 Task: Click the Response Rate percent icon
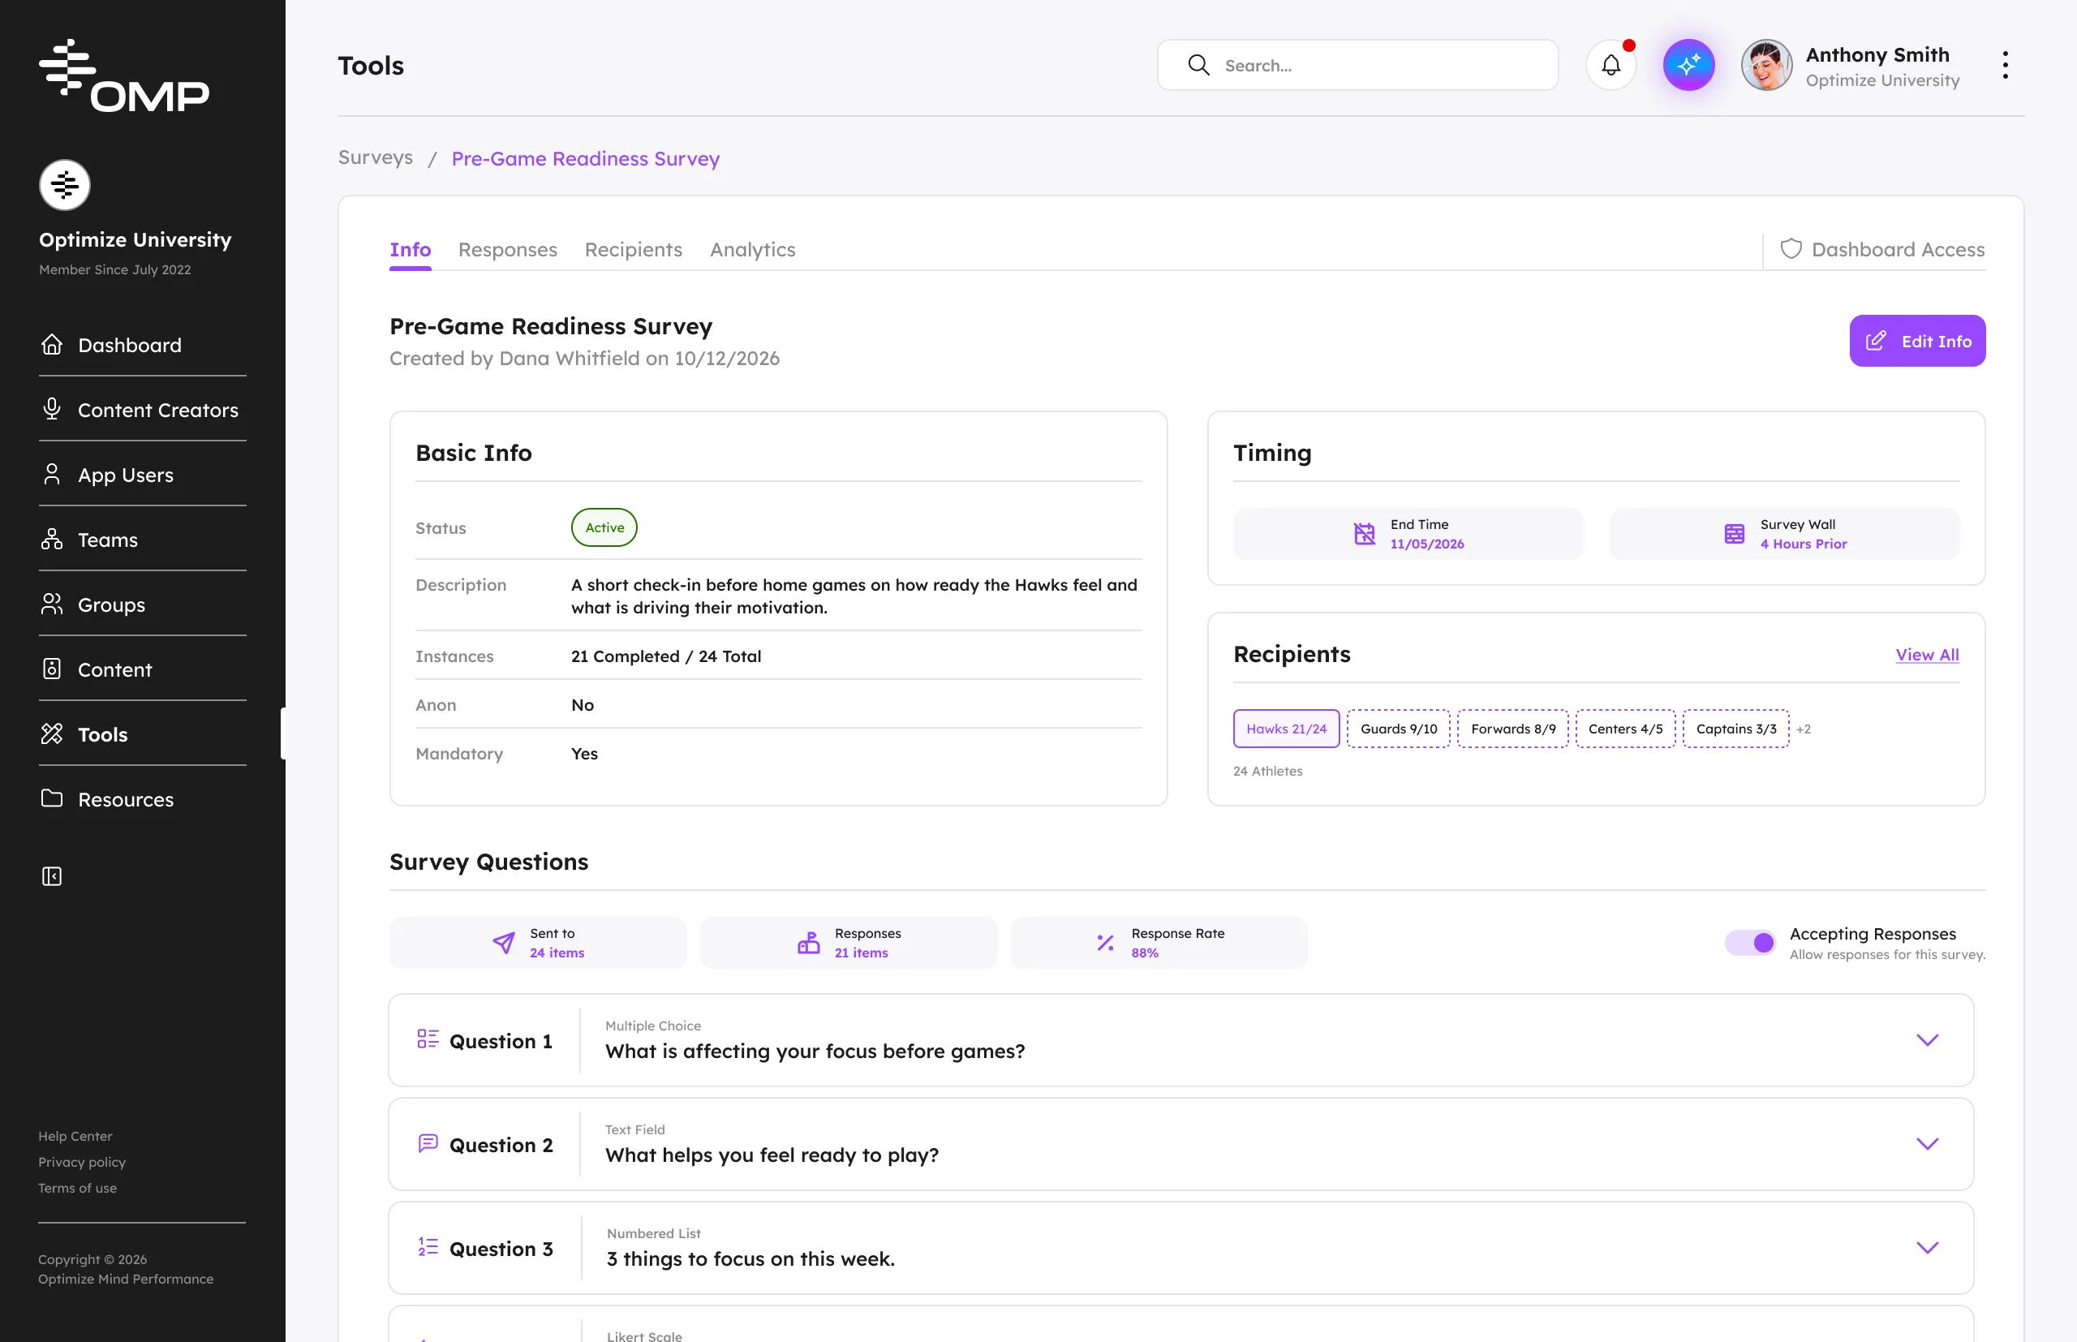pyautogui.click(x=1105, y=943)
